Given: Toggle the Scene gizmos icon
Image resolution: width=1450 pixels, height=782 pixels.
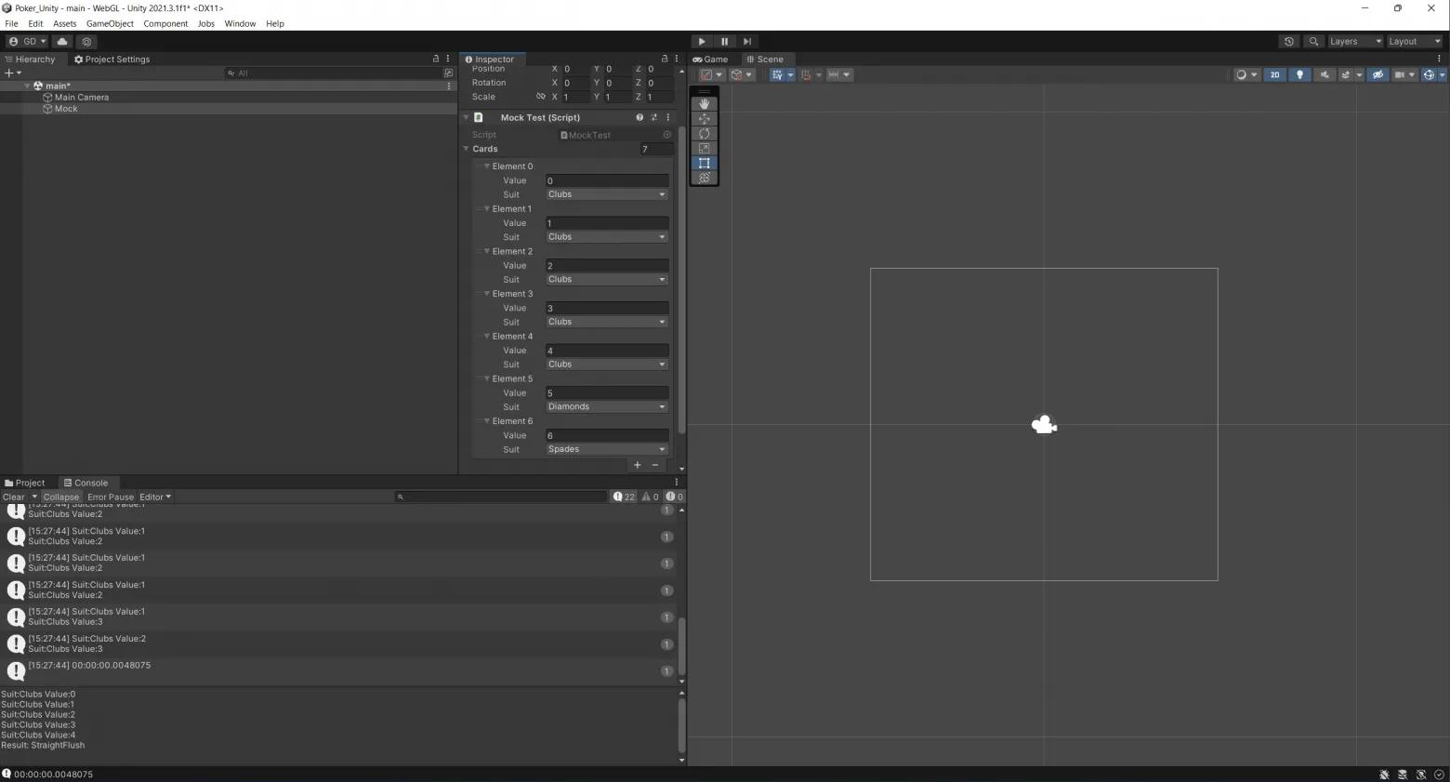Looking at the screenshot, I should point(1429,74).
